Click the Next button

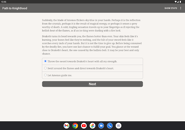click(92, 84)
